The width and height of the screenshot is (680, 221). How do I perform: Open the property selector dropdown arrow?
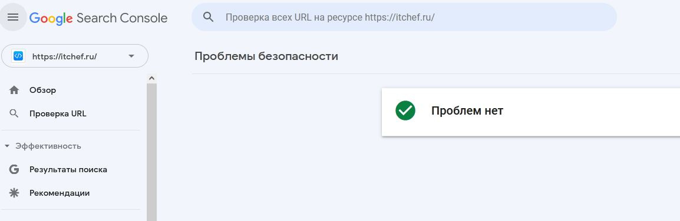131,56
